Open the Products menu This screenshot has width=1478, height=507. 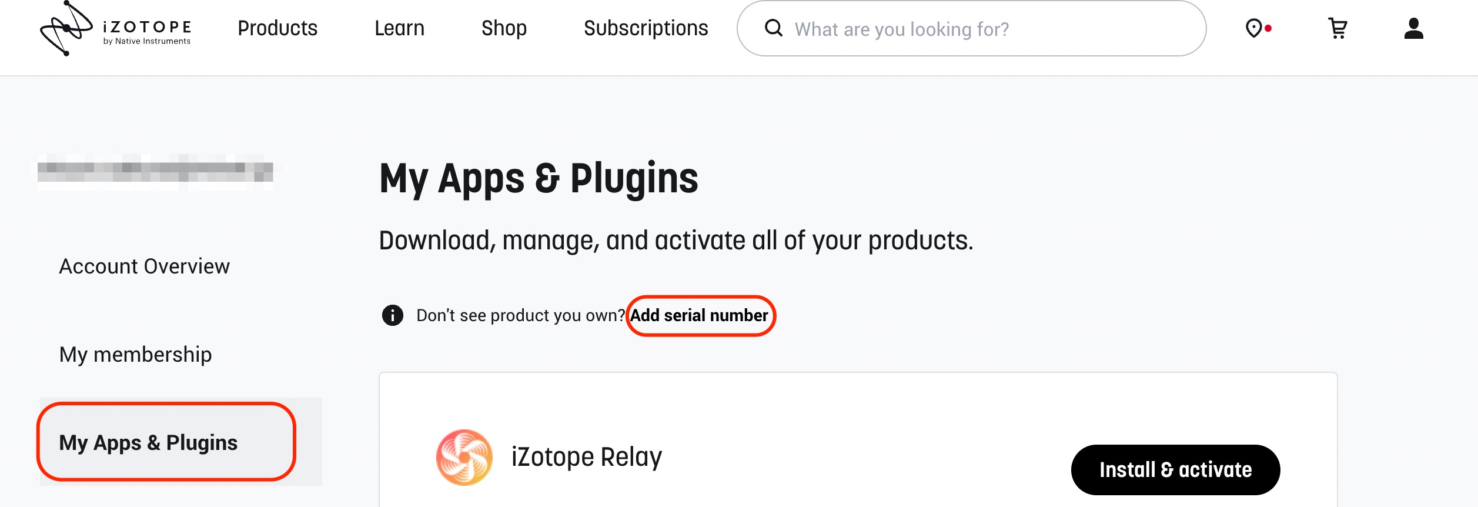277,28
